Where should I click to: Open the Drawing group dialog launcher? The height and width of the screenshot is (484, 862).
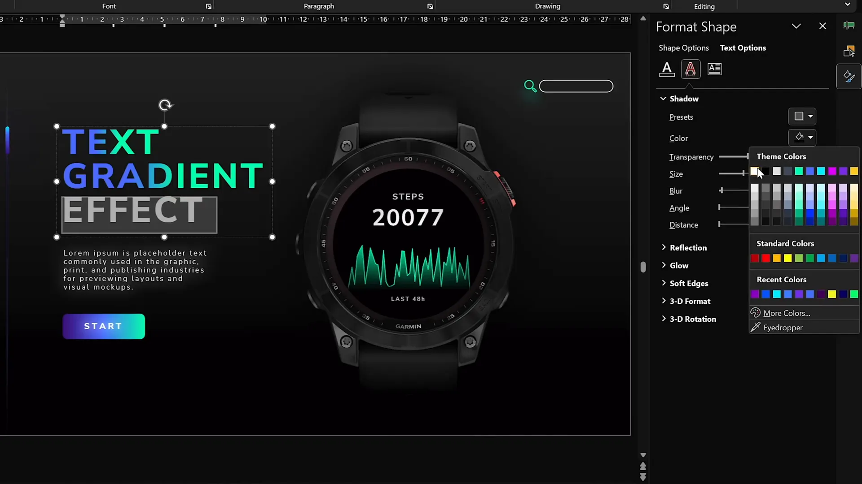pos(666,6)
